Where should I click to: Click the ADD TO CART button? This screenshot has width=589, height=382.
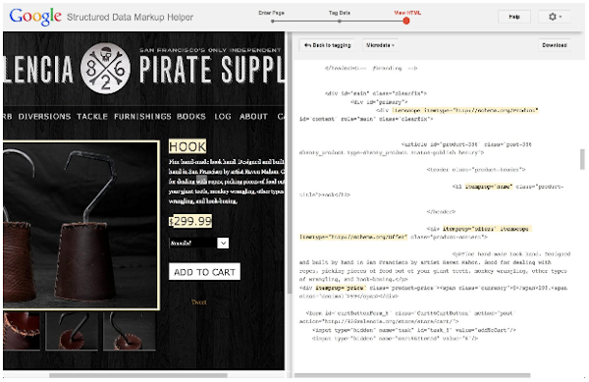(x=204, y=272)
